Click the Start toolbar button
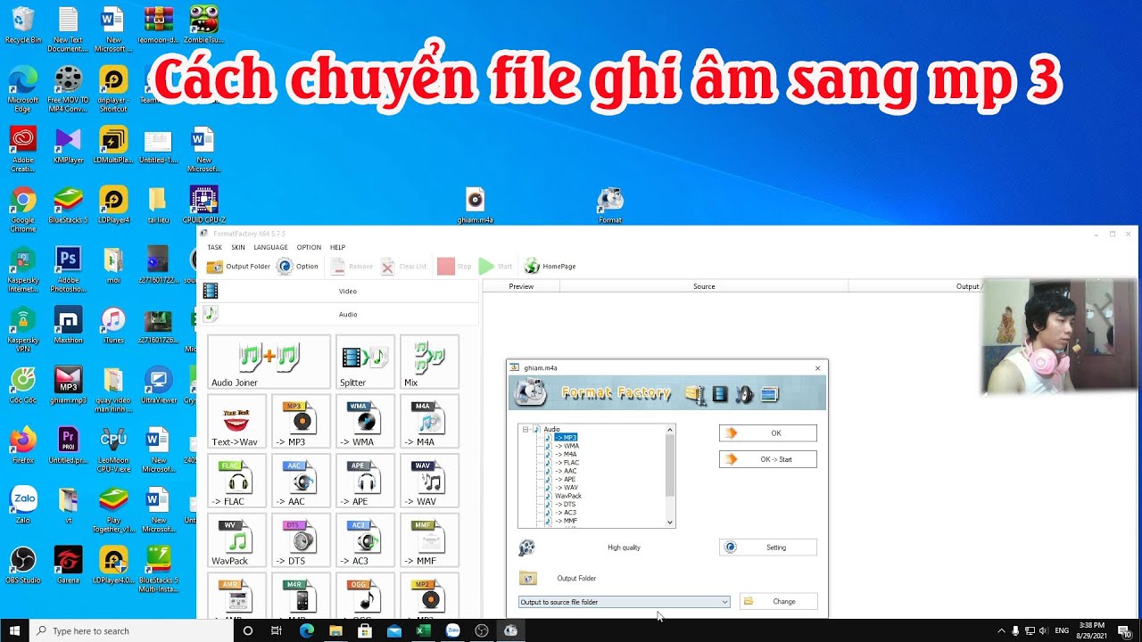 pyautogui.click(x=496, y=267)
